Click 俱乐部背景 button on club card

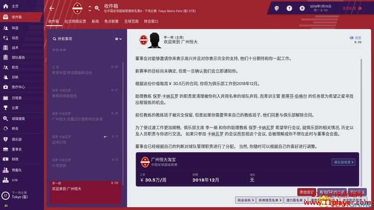(x=344, y=162)
